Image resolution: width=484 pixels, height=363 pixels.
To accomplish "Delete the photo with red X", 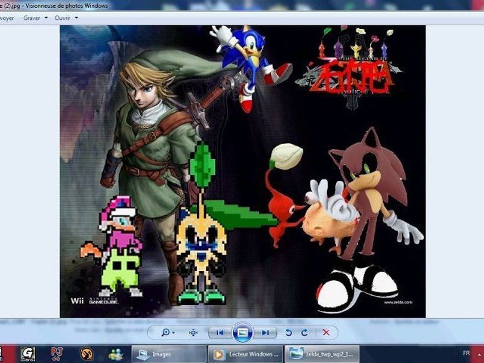I will [x=326, y=332].
